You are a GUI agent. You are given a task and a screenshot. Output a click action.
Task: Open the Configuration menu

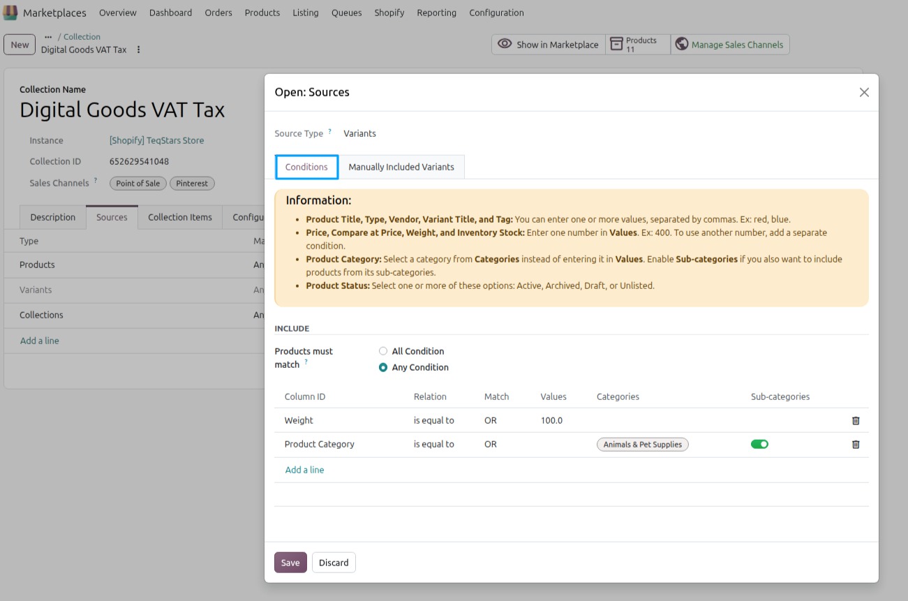pos(496,13)
